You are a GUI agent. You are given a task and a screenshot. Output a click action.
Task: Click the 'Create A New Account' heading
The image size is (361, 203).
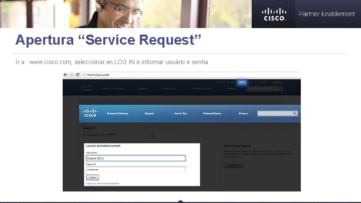pos(237,146)
